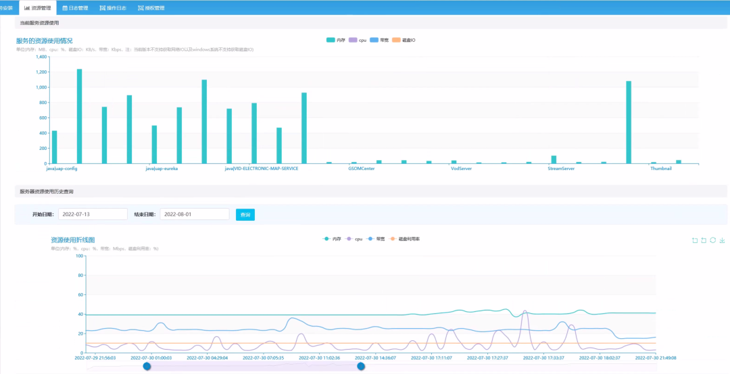Select the 资源管理 tab
The height and width of the screenshot is (374, 730).
(38, 8)
